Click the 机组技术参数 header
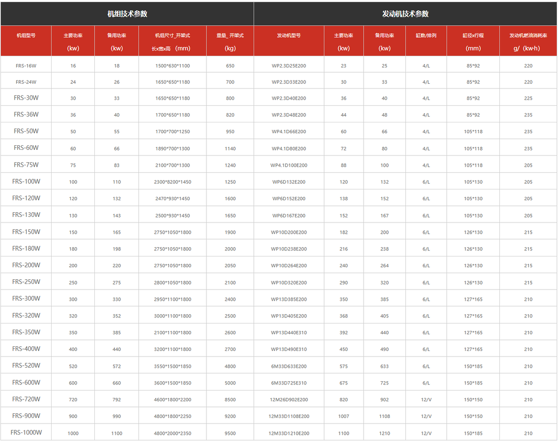558x445 pixels. 127,14
